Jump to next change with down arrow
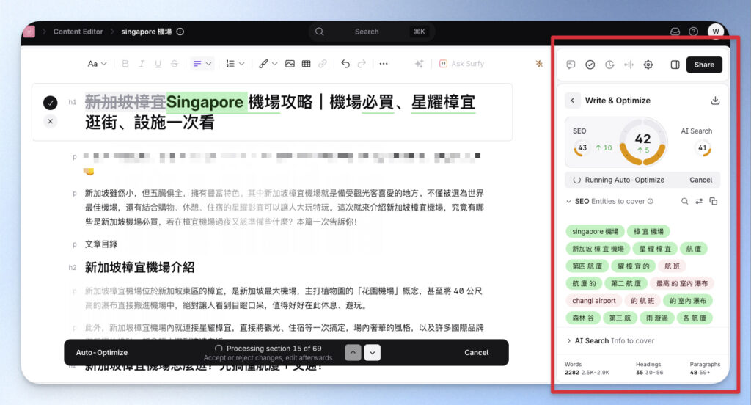The width and height of the screenshot is (751, 405). coord(372,352)
